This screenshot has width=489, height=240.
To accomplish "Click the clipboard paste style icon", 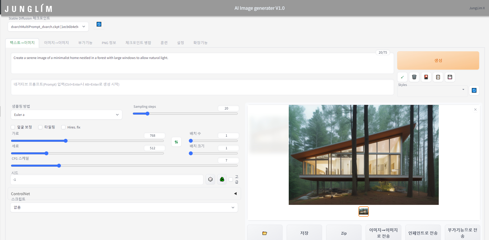I will click(x=438, y=77).
